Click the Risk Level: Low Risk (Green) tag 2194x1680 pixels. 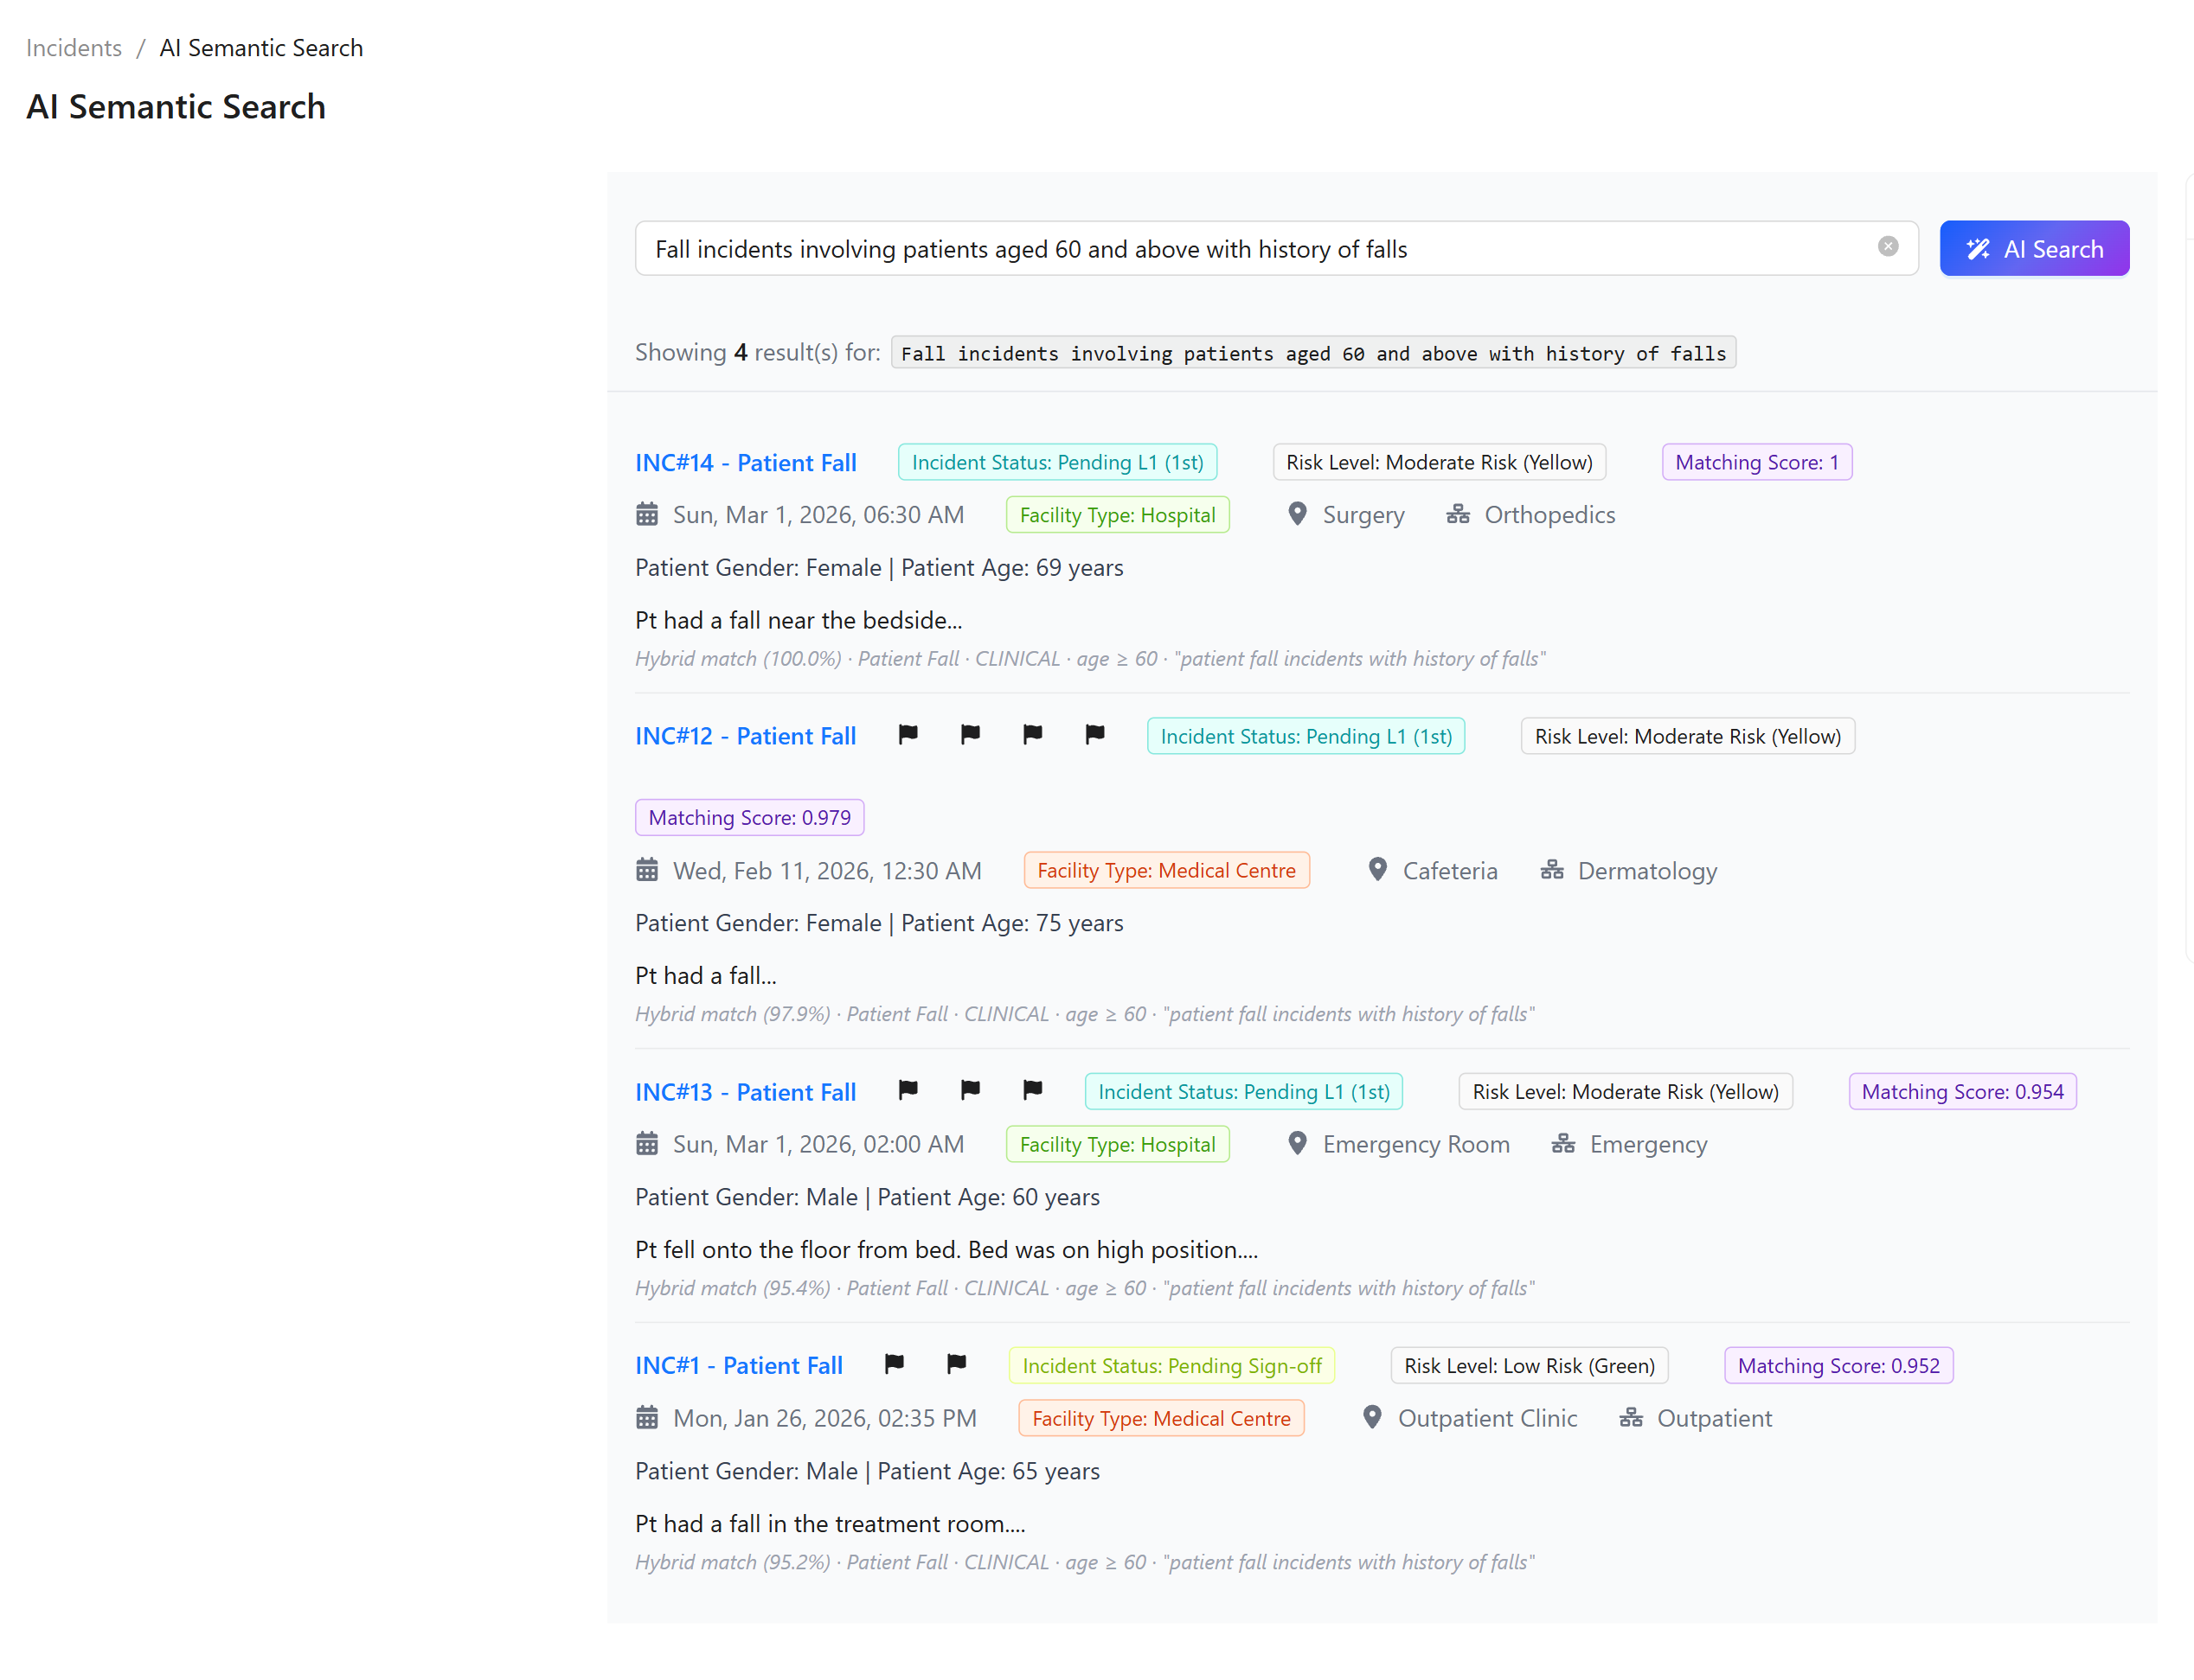pyautogui.click(x=1528, y=1366)
